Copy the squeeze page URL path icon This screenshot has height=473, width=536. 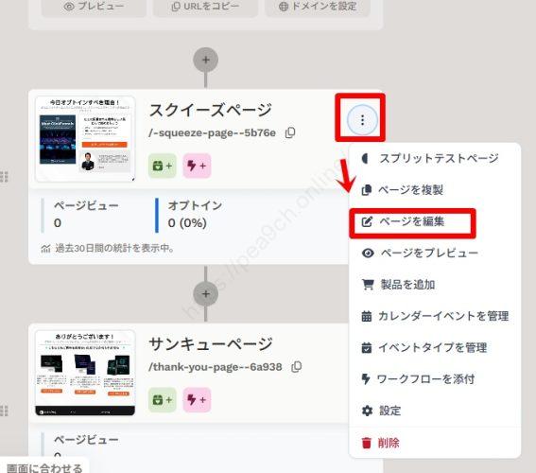click(290, 132)
